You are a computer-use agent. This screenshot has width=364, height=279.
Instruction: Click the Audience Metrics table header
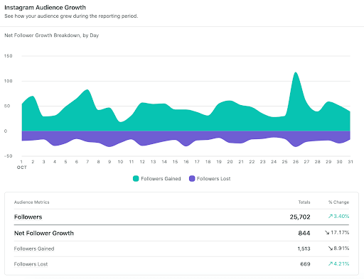(32, 202)
